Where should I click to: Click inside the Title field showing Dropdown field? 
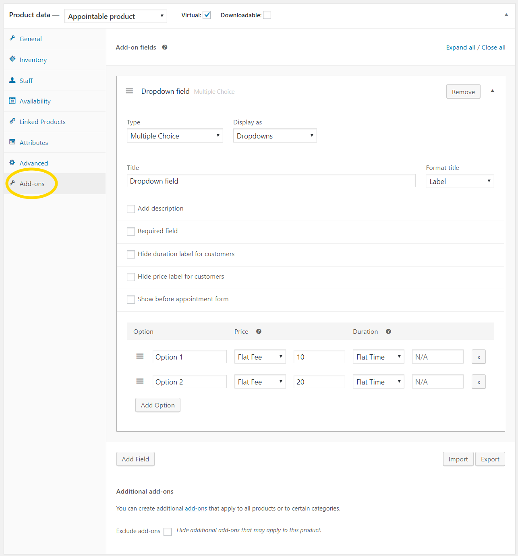[271, 181]
